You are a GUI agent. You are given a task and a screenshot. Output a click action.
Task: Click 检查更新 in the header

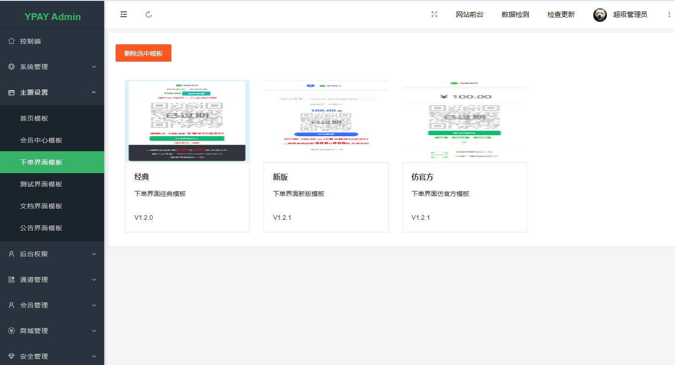561,15
